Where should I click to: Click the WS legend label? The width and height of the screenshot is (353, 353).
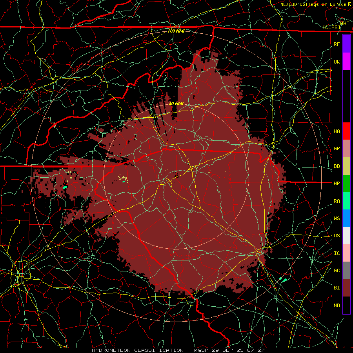coord(337,218)
